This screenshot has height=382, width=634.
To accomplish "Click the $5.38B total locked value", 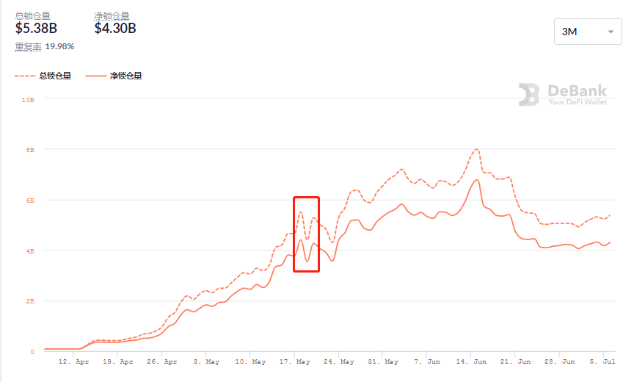I will (36, 29).
